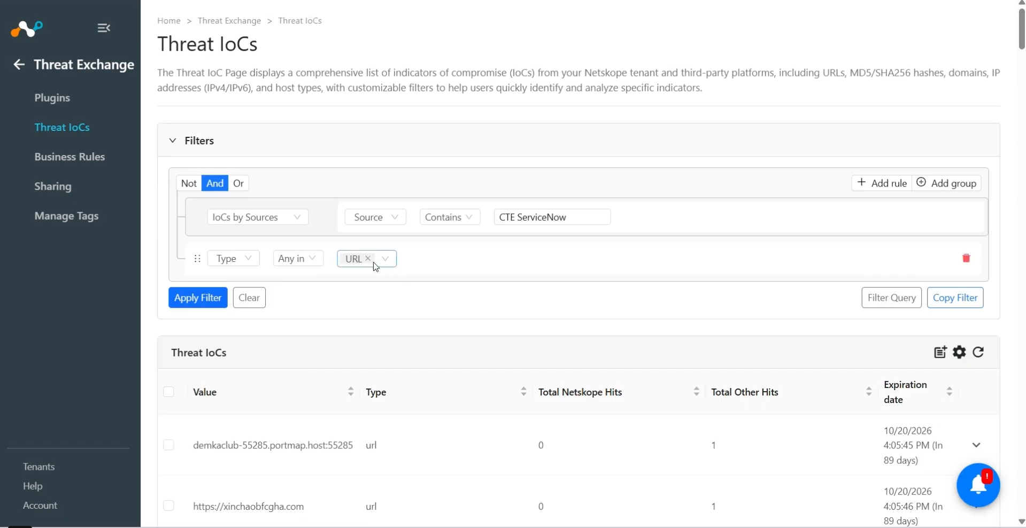The height and width of the screenshot is (528, 1026).
Task: Click the CTE ServiceNow input field
Action: pyautogui.click(x=552, y=217)
